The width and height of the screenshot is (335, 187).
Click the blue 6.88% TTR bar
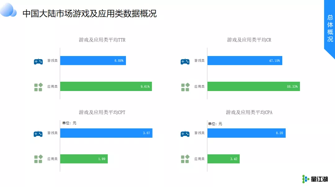point(93,61)
